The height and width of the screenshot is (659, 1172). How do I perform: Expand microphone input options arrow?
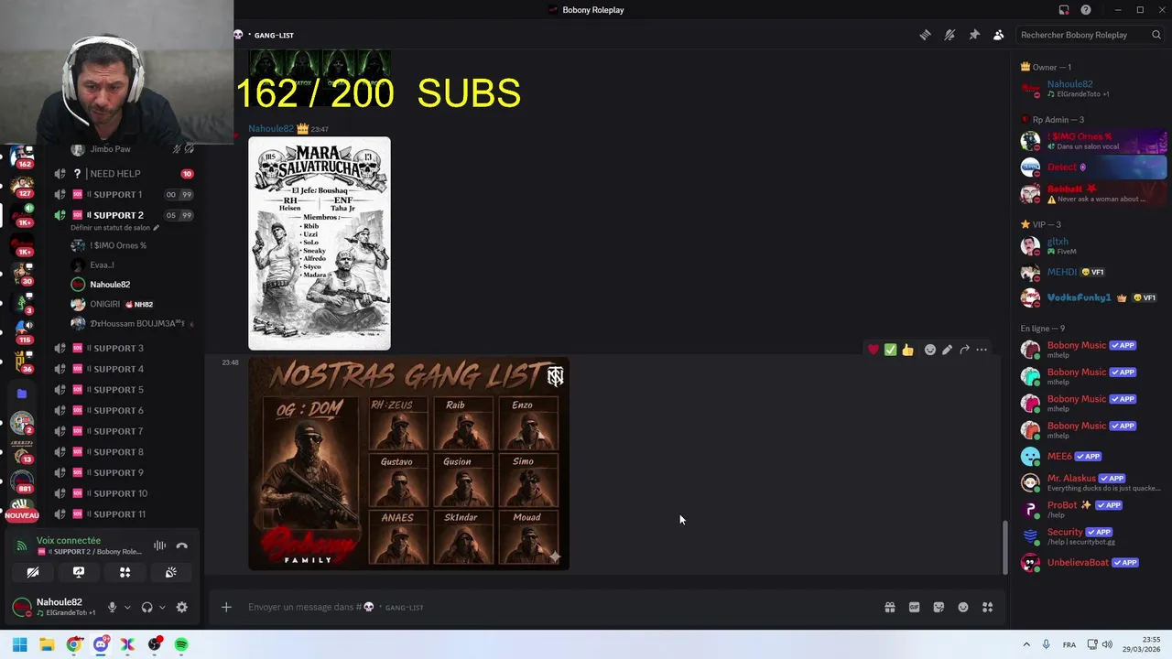pos(127,607)
